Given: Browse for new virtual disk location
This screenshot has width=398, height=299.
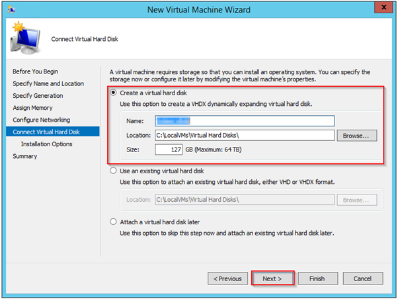Looking at the screenshot, I should [x=356, y=135].
